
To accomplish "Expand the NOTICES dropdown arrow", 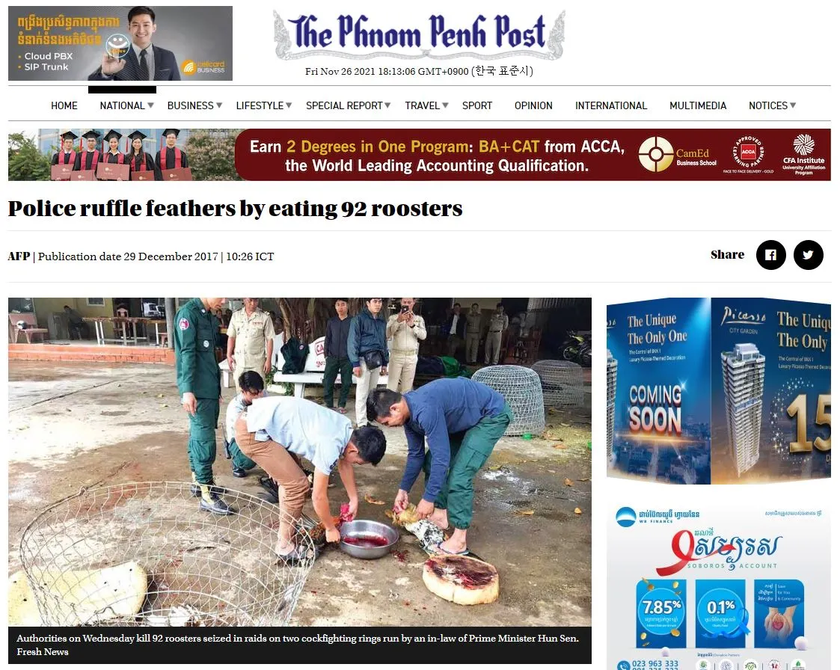I will pos(793,105).
